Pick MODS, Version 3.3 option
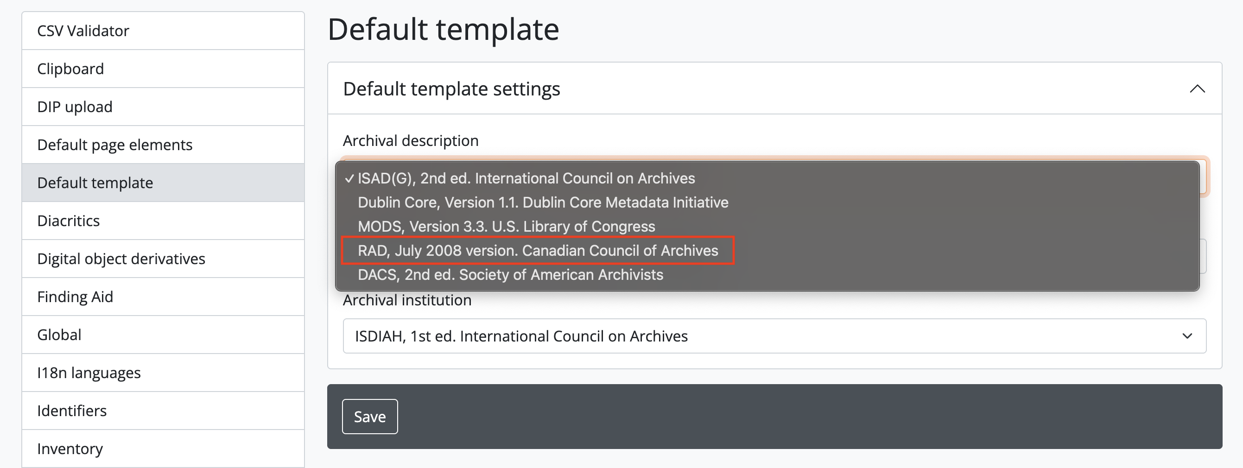Screen dimensions: 1243x468 [x=506, y=226]
